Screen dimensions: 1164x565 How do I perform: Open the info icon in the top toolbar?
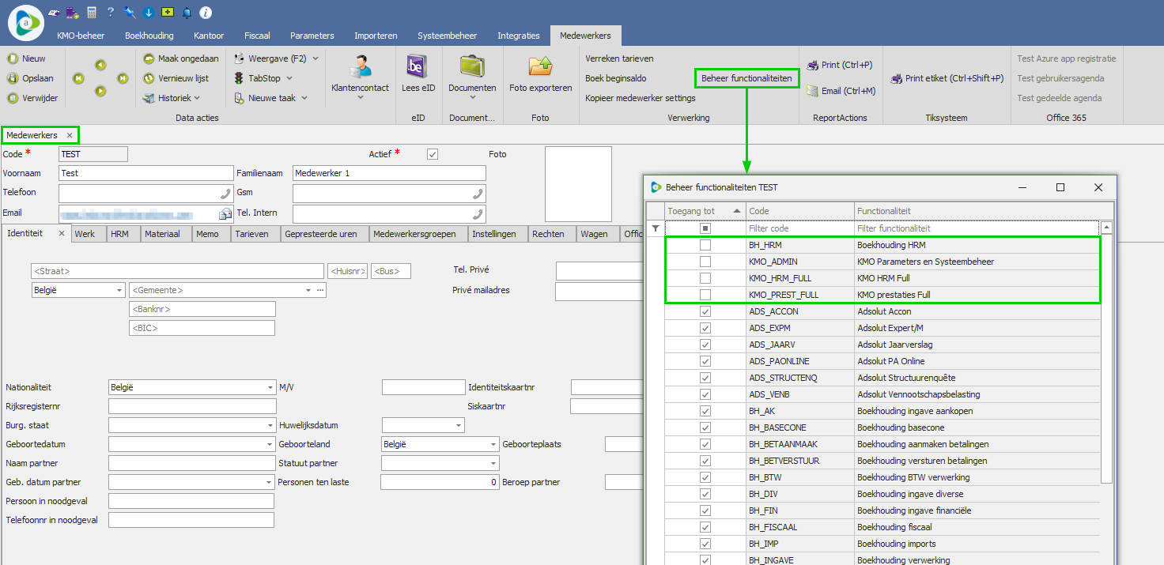point(206,13)
